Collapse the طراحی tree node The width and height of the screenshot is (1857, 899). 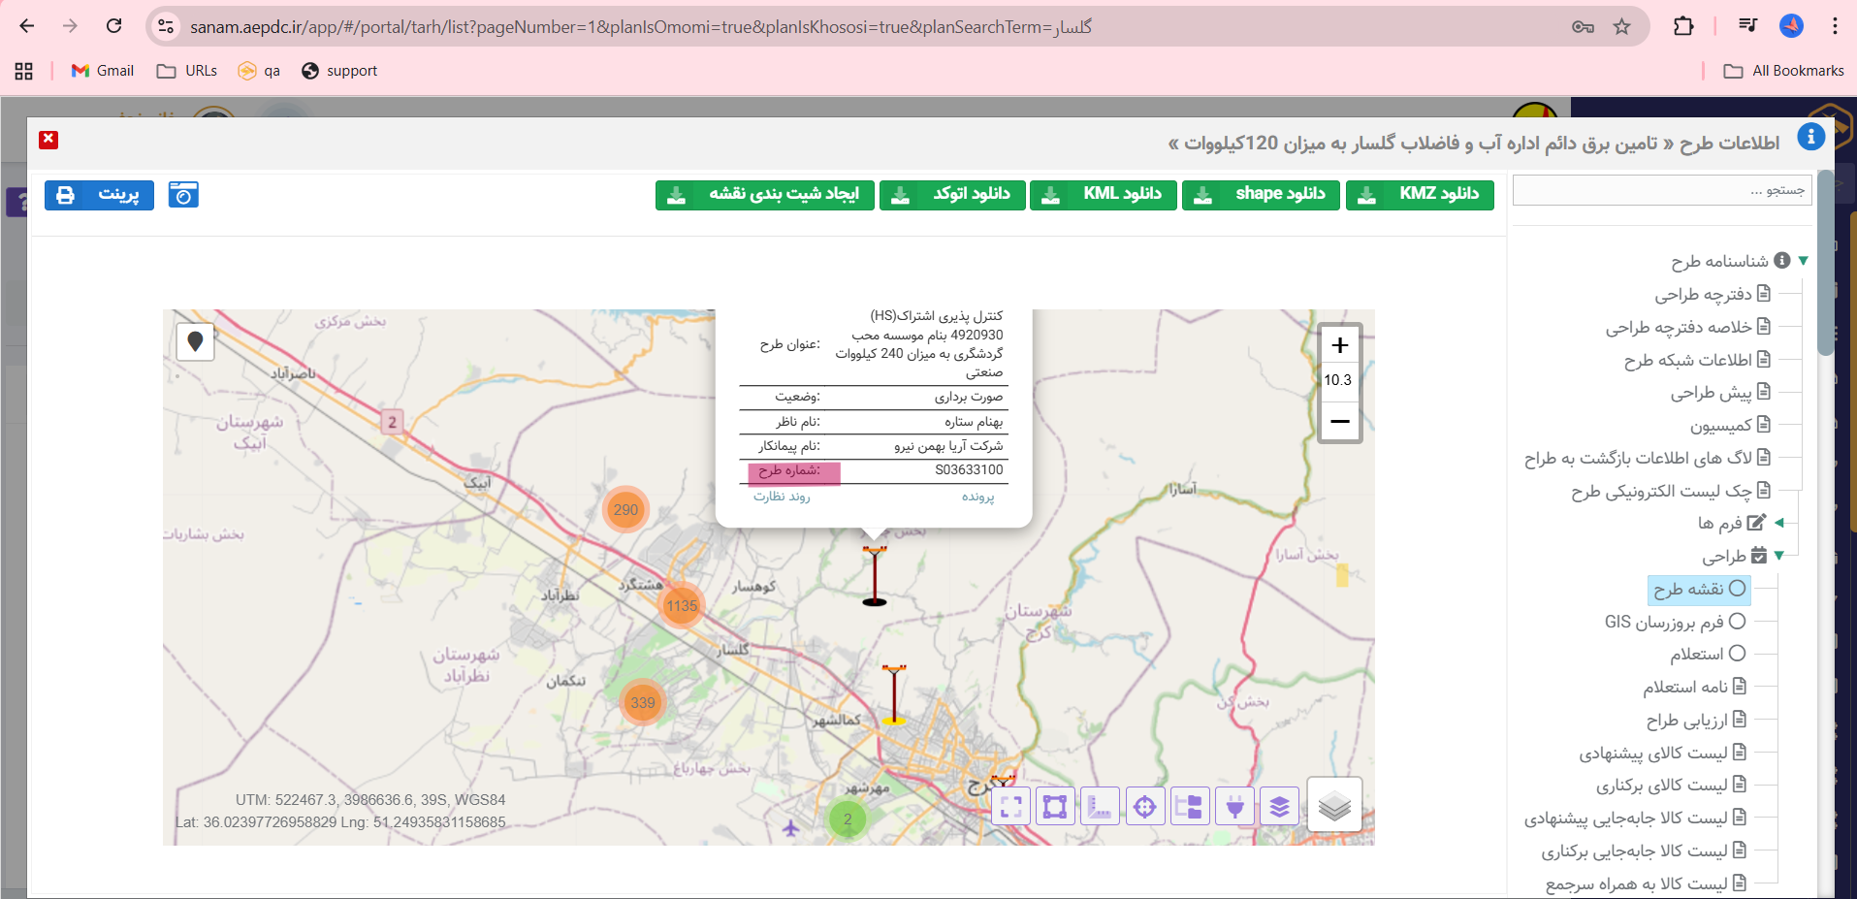tap(1779, 556)
